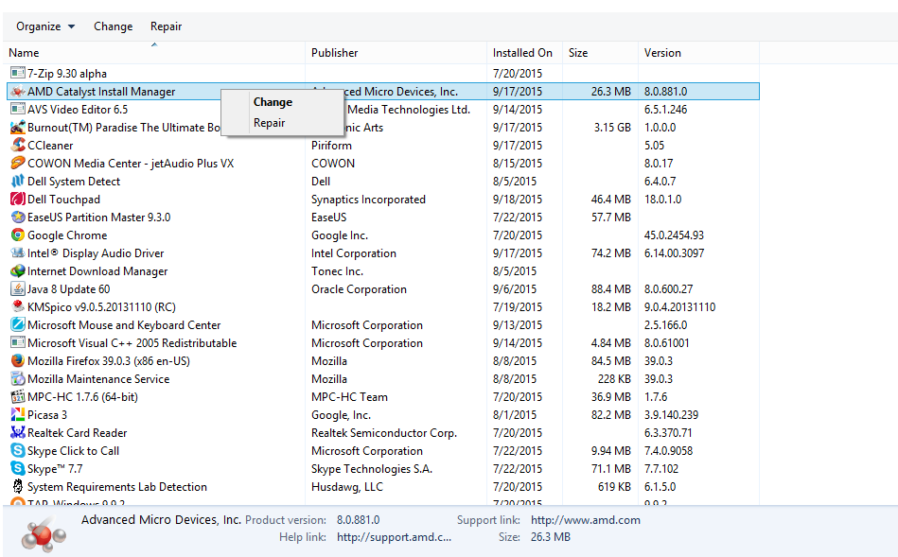Click the Picasa 3 icon
This screenshot has height=557, width=898.
pyautogui.click(x=18, y=414)
